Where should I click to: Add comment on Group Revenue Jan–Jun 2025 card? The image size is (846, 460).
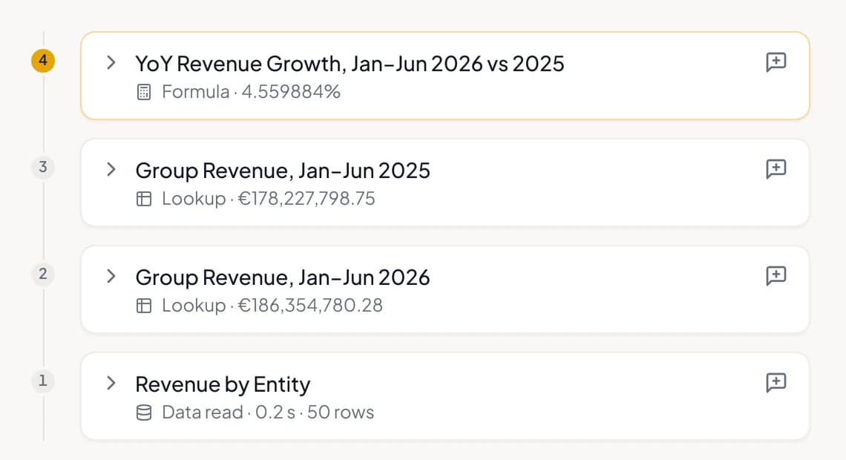point(775,169)
